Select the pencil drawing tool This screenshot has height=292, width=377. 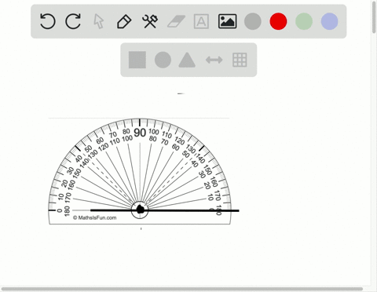click(x=124, y=21)
